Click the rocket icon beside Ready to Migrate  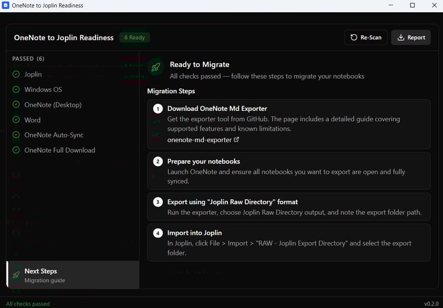click(x=156, y=67)
